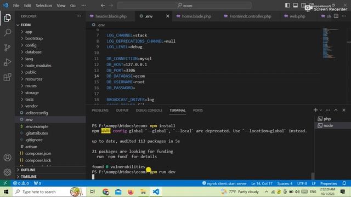Image resolution: width=351 pixels, height=197 pixels.
Task: Toggle bottom panel layout icon
Action: tap(296, 5)
